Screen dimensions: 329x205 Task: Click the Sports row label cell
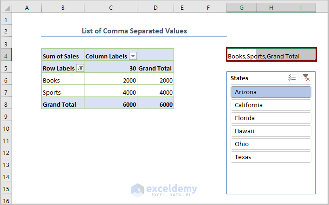click(63, 92)
